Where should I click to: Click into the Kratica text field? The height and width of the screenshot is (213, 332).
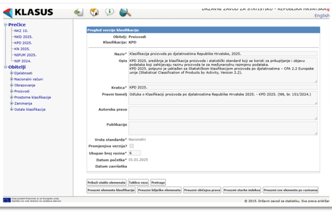222,87
